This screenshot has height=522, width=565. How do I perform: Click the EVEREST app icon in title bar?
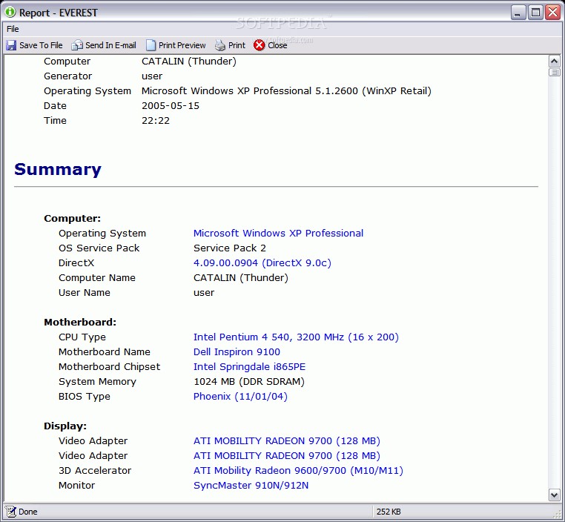10,13
